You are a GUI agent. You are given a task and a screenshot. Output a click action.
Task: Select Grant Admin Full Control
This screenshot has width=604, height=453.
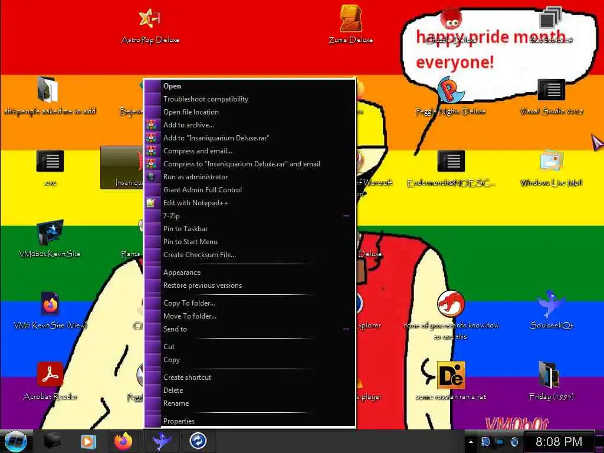tap(250, 190)
